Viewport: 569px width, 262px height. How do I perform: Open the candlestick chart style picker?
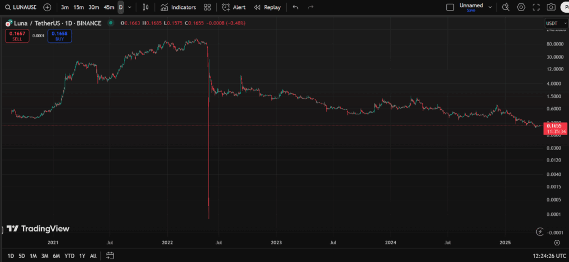coord(146,7)
